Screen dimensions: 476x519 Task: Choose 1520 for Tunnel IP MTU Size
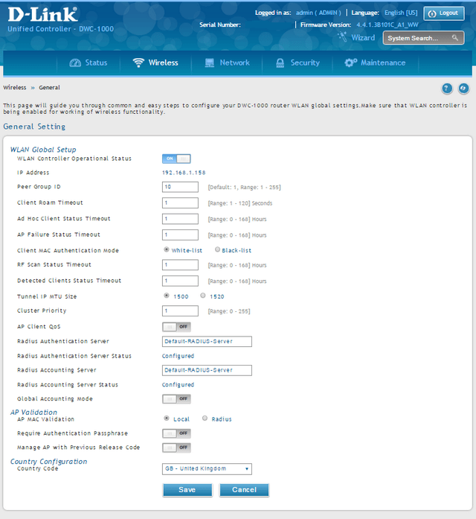[203, 296]
